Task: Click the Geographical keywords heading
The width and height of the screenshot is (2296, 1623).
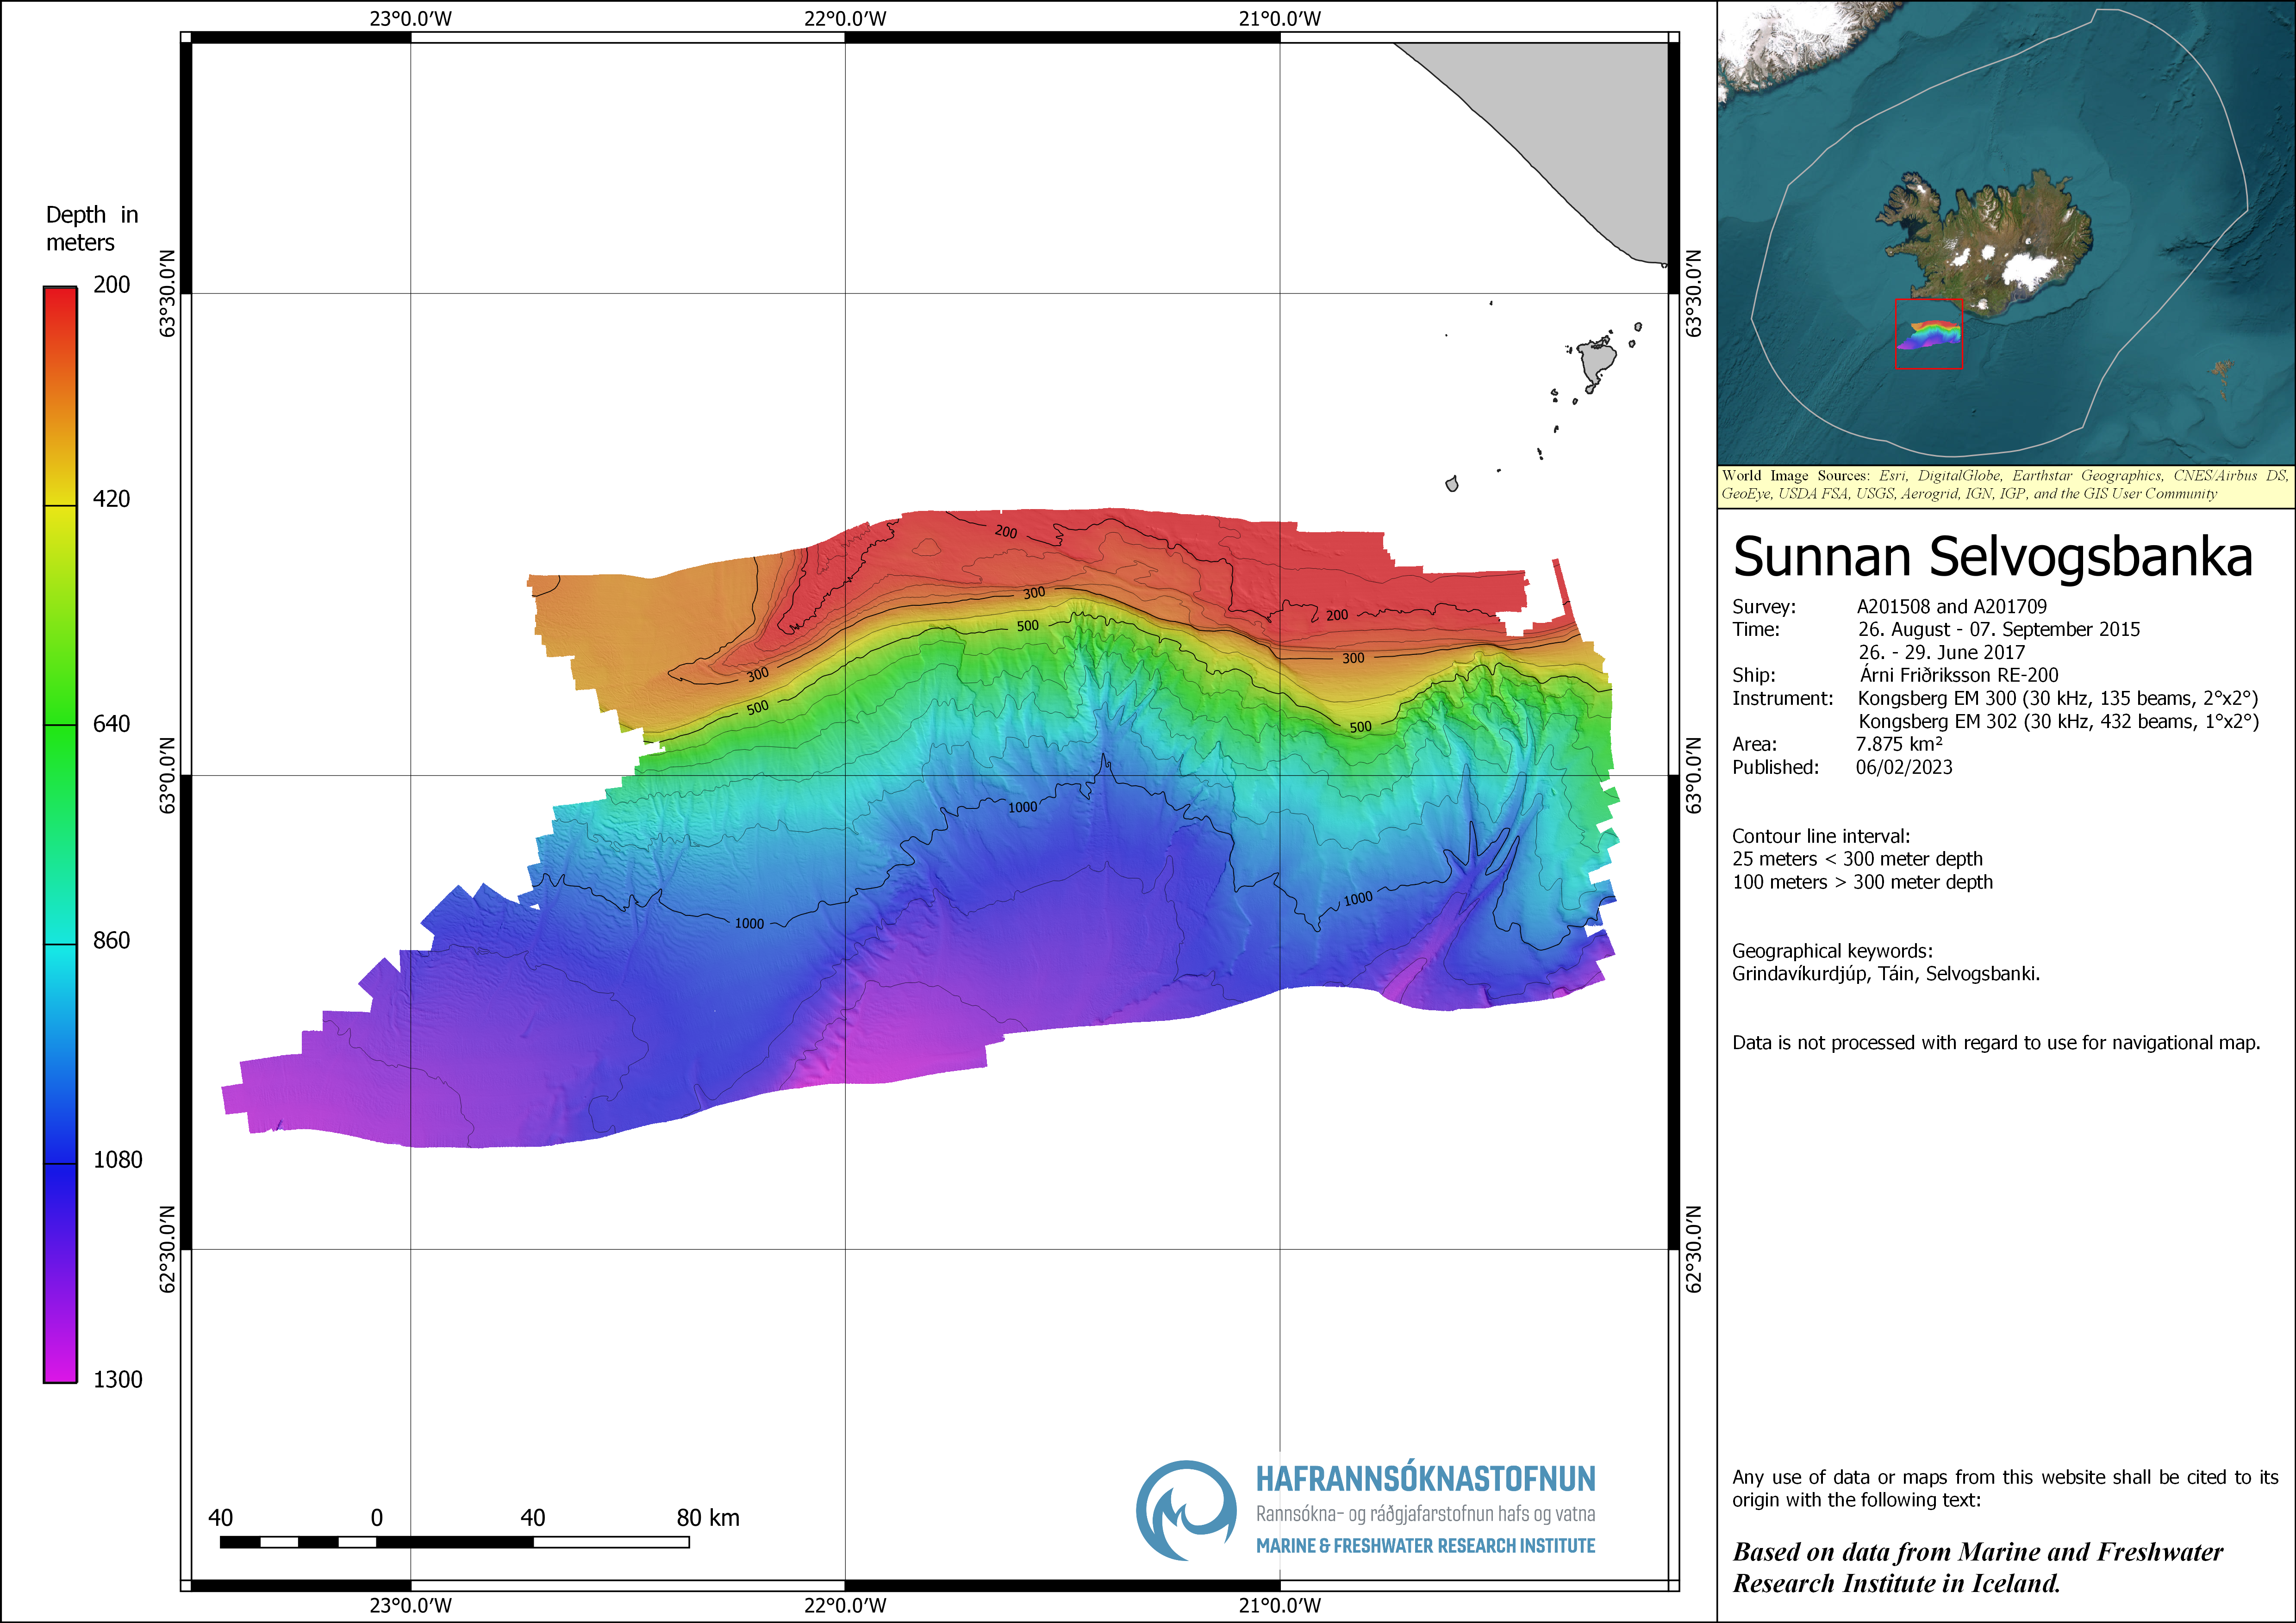Action: click(1832, 951)
